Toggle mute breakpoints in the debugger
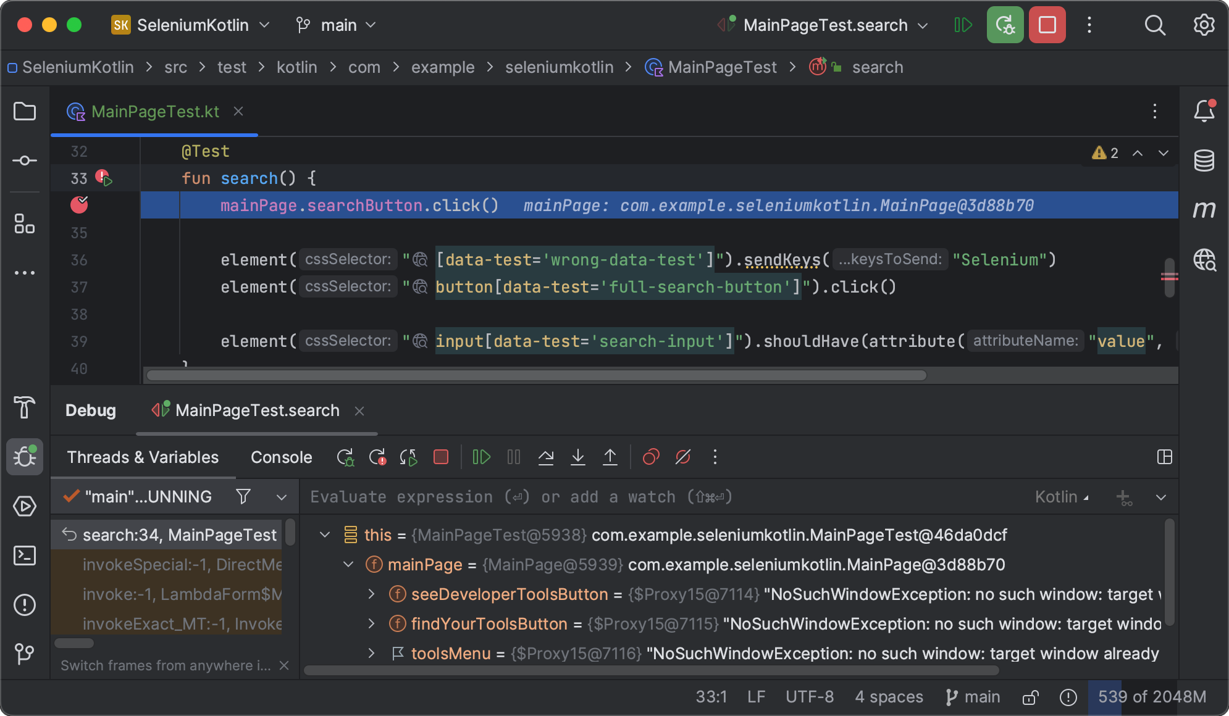 pyautogui.click(x=682, y=457)
